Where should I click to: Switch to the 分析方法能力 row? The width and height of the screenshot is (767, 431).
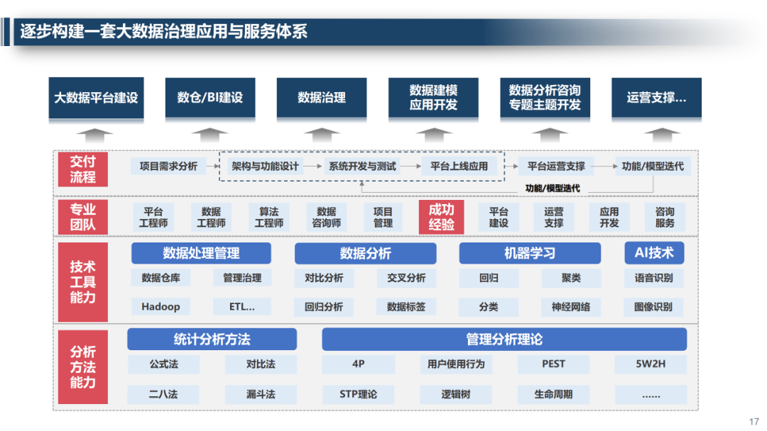click(x=82, y=366)
